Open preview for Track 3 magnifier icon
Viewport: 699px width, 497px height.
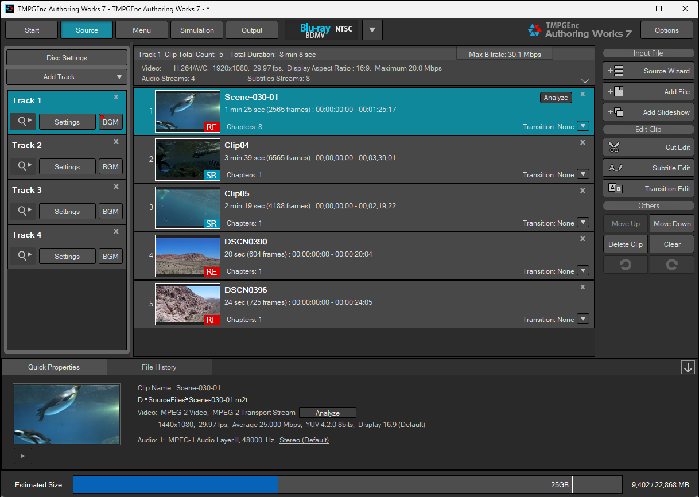click(23, 211)
